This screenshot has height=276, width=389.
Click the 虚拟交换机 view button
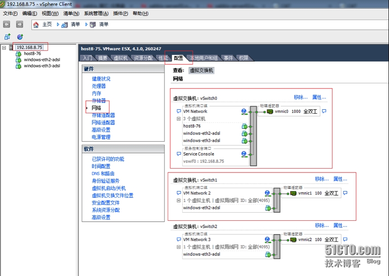201,71
